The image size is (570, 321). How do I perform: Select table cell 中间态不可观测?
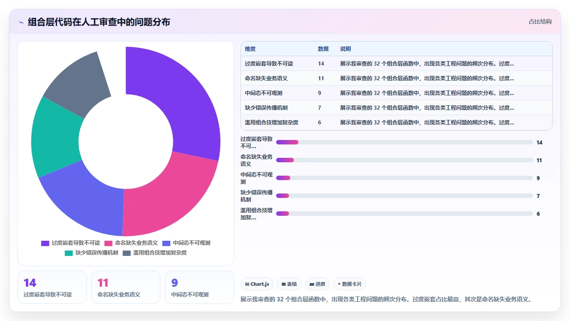264,93
